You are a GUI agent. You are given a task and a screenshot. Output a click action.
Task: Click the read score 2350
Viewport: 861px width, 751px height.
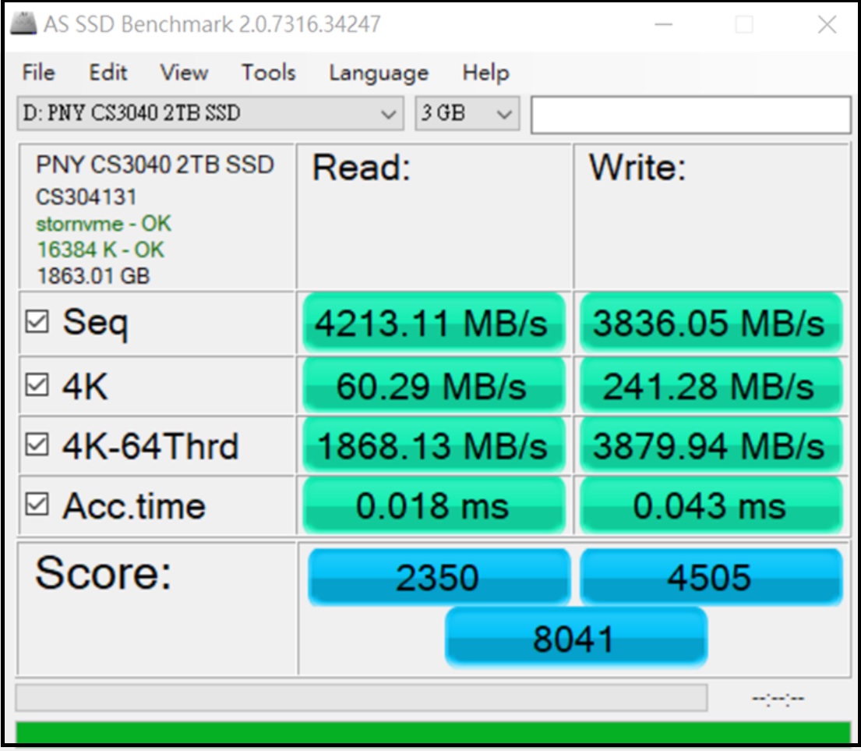pos(438,577)
